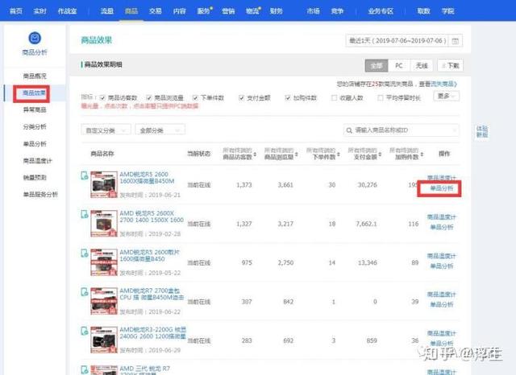Select 单品分析 in the left sidebar
The width and height of the screenshot is (516, 375).
[35, 144]
